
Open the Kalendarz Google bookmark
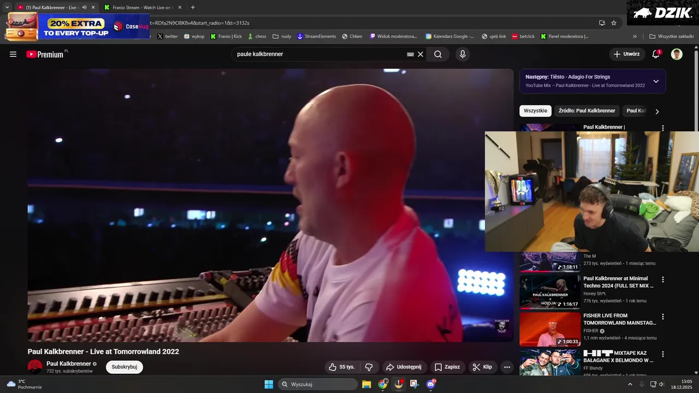(450, 37)
